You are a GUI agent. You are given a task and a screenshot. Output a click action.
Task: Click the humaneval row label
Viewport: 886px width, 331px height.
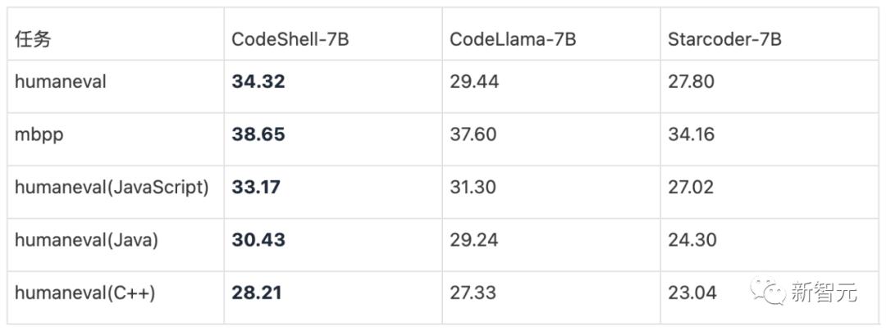60,82
